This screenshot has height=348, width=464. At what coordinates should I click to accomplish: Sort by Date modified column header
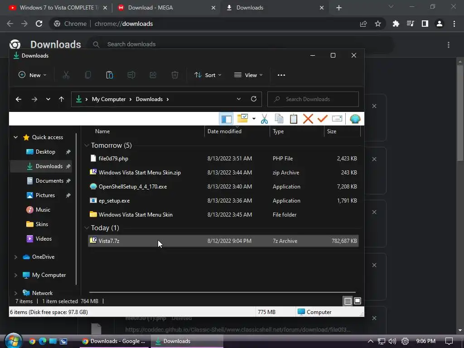[224, 131]
